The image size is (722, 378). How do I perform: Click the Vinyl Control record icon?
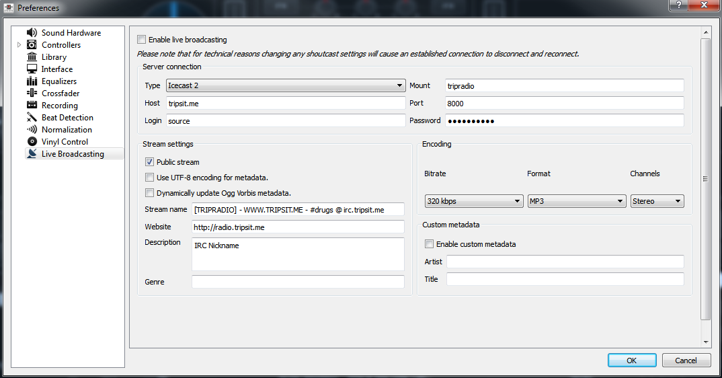(32, 141)
